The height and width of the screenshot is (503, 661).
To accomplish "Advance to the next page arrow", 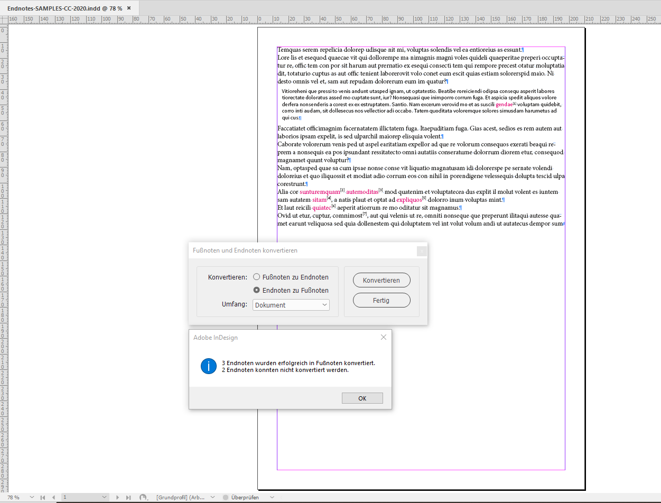I will 118,497.
